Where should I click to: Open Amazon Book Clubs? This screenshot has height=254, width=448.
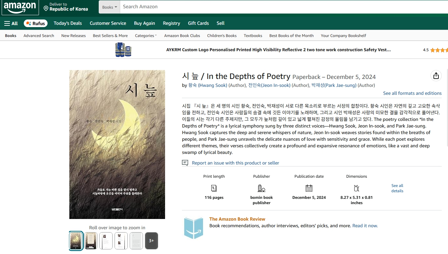click(x=182, y=36)
